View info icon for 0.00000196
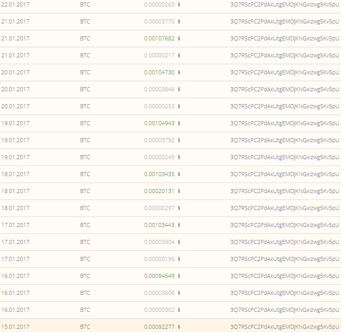The height and width of the screenshot is (332, 341). 179,259
